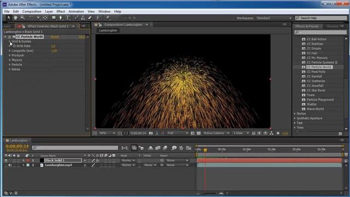
Task: Take a snapshot with the camera icon
Action: point(151,133)
